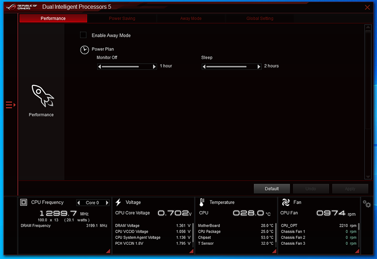The width and height of the screenshot is (377, 259).
Task: Click the Apply button
Action: pyautogui.click(x=350, y=189)
